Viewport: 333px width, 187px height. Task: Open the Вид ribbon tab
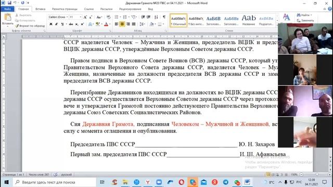(x=150, y=9)
